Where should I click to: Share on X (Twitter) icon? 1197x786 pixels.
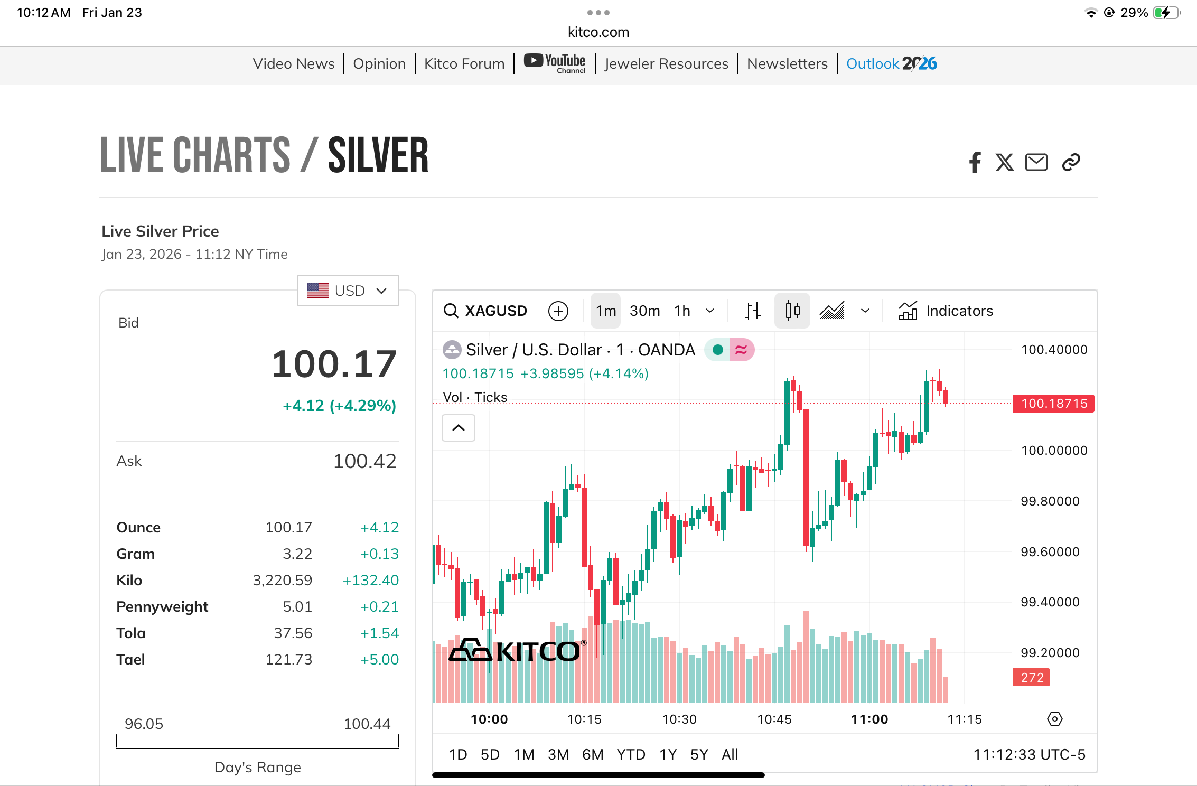pos(1005,162)
